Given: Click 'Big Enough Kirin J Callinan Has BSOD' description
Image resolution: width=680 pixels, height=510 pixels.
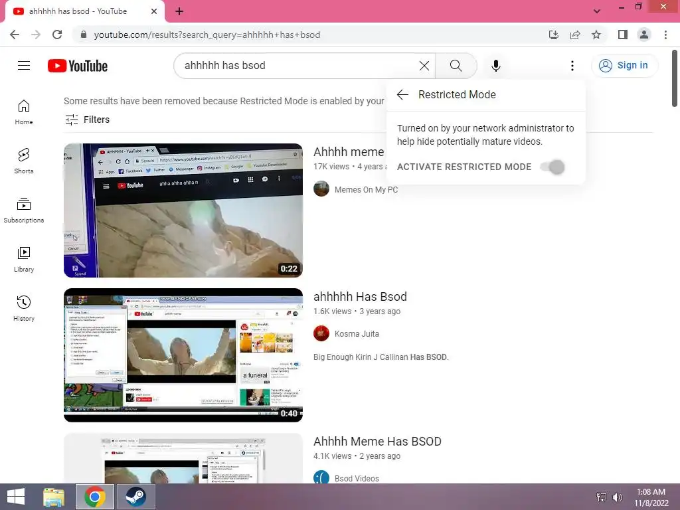Looking at the screenshot, I should [381, 357].
